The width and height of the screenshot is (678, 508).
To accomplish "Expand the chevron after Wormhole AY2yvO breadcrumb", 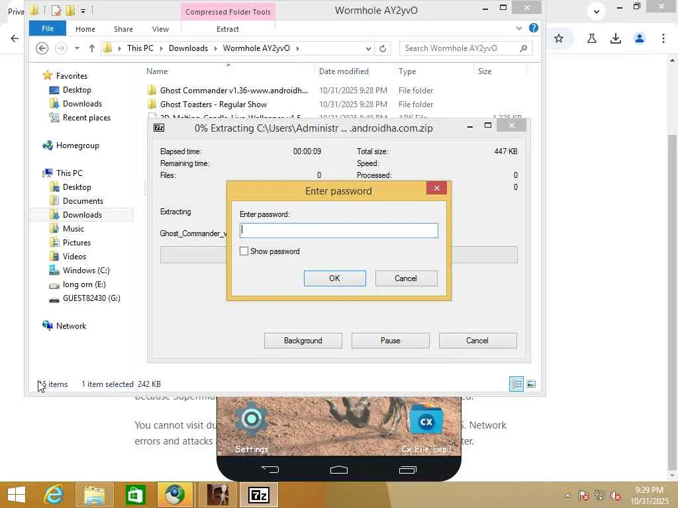I will [297, 48].
